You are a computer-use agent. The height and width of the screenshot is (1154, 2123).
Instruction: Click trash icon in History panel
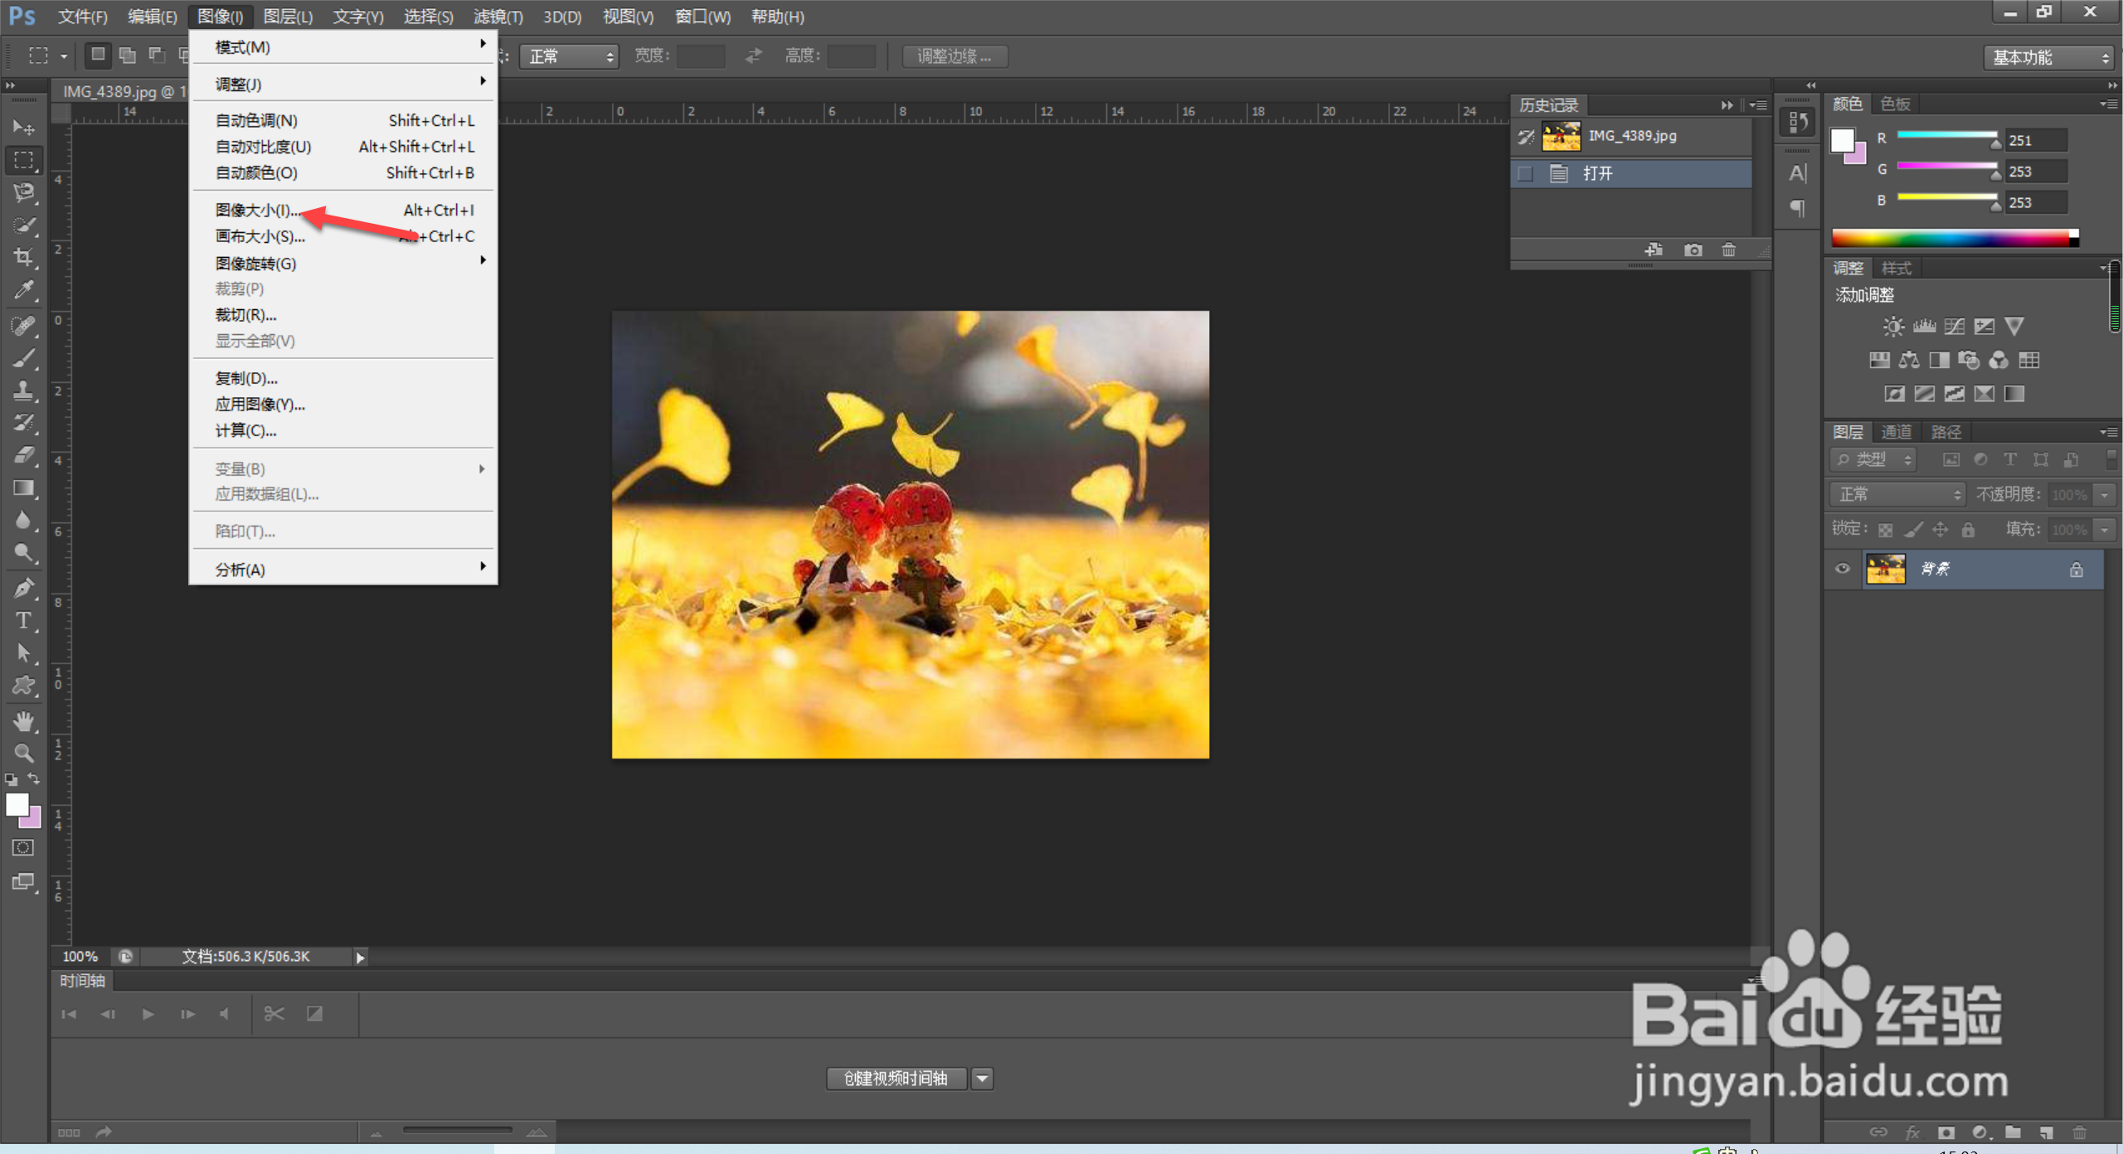(1728, 250)
